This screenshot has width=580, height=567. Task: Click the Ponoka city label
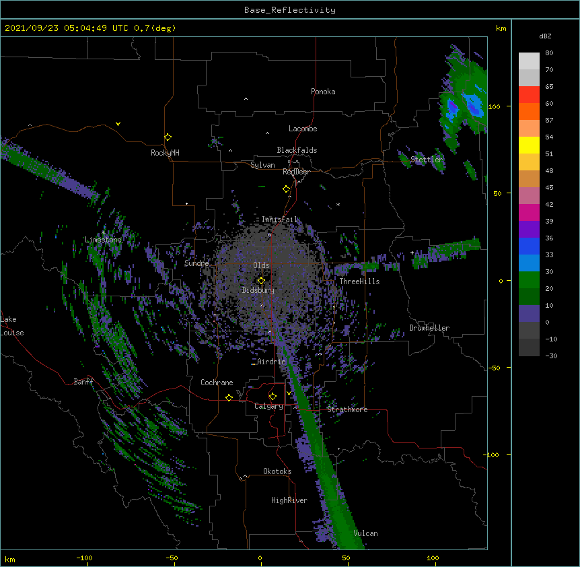323,92
